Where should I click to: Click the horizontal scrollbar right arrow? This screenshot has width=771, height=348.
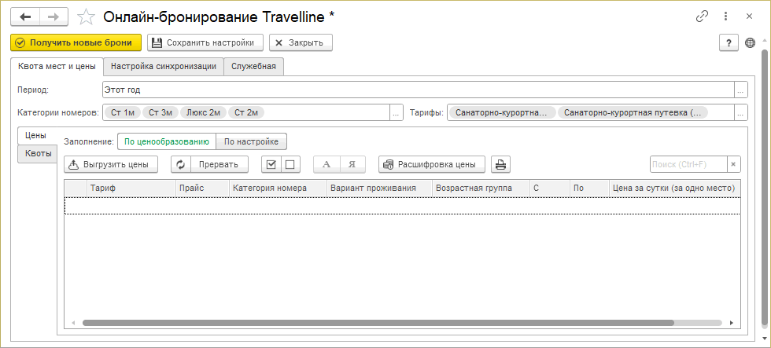pos(732,323)
